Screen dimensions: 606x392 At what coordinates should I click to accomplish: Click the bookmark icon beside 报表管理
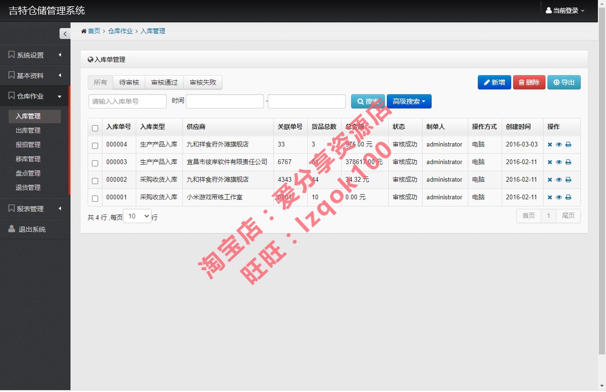tap(11, 208)
